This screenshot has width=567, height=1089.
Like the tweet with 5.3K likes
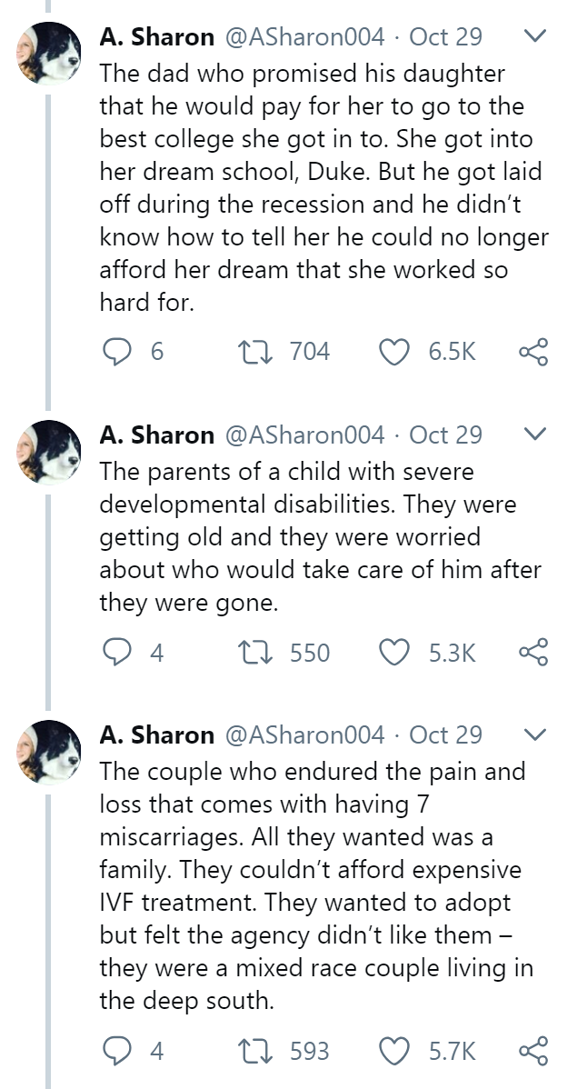pyautogui.click(x=395, y=653)
